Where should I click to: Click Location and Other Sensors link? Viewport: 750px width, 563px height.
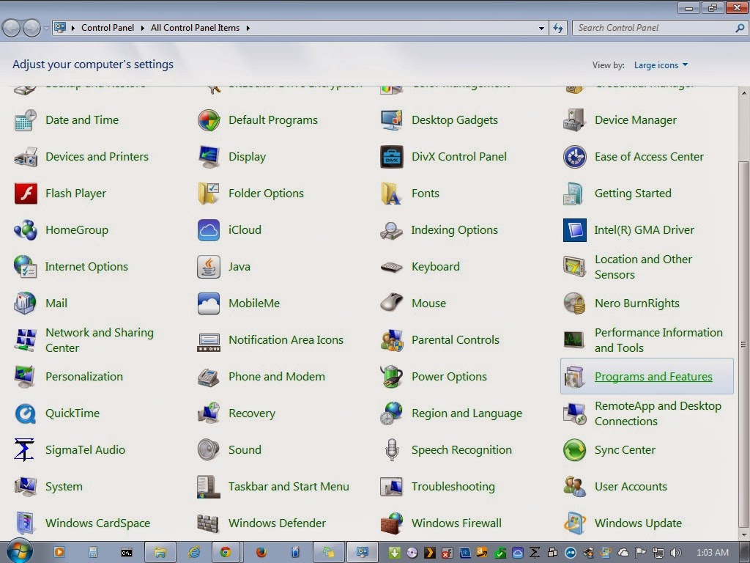[x=643, y=267]
